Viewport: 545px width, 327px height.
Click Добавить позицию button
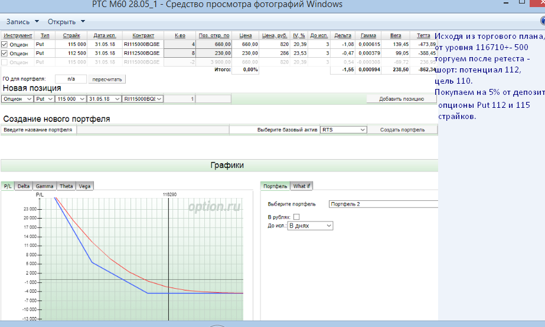point(402,99)
